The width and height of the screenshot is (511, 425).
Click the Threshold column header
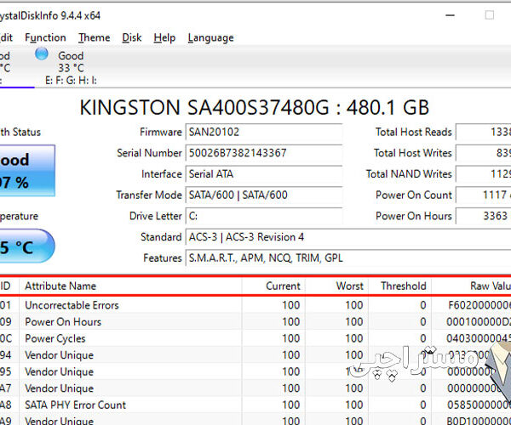pos(400,286)
